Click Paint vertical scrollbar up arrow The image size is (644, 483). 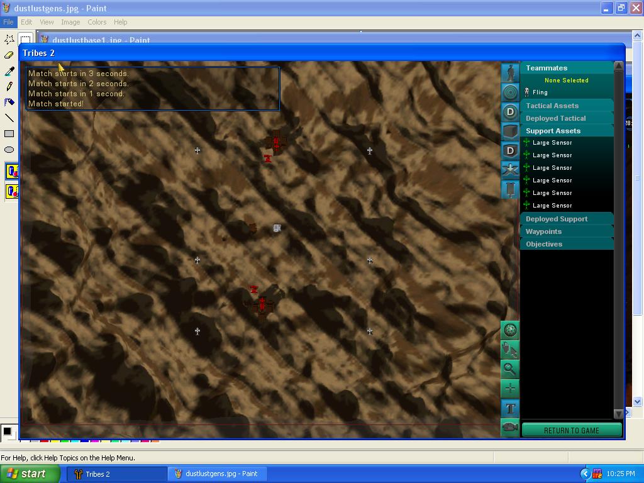click(638, 36)
